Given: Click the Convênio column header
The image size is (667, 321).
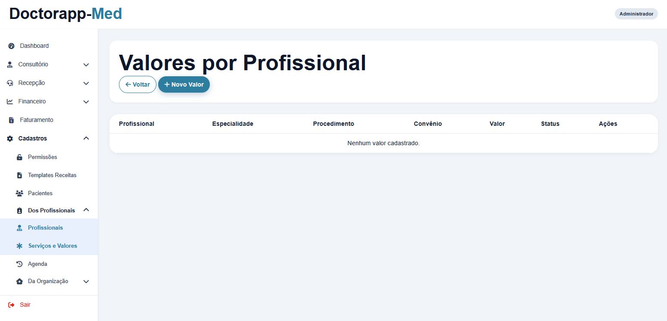Looking at the screenshot, I should [x=428, y=124].
